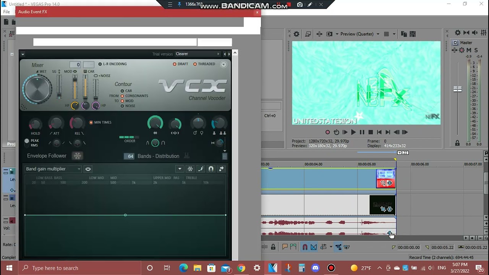Click the downmix output icon in Master Bus
489x275 pixels.
point(466,33)
